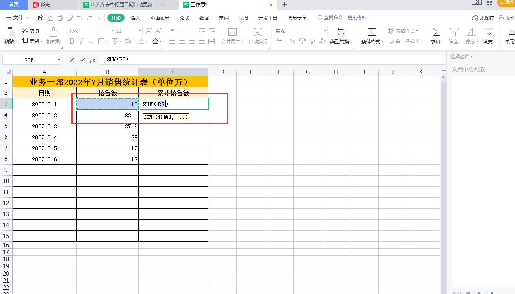The image size is (515, 294).
Task: Click the Merge and Center (合并居中) icon
Action: click(x=232, y=32)
